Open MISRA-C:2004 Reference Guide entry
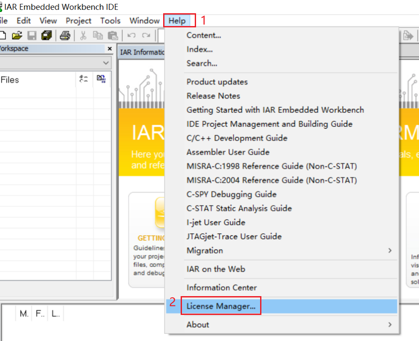Viewport: 419px width, 341px height. (281, 180)
